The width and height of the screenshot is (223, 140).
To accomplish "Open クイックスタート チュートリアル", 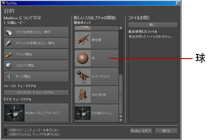I will pyautogui.click(x=36, y=92).
